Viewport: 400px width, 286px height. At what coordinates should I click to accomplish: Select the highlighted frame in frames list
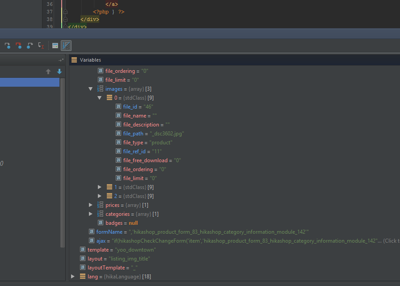coord(29,82)
